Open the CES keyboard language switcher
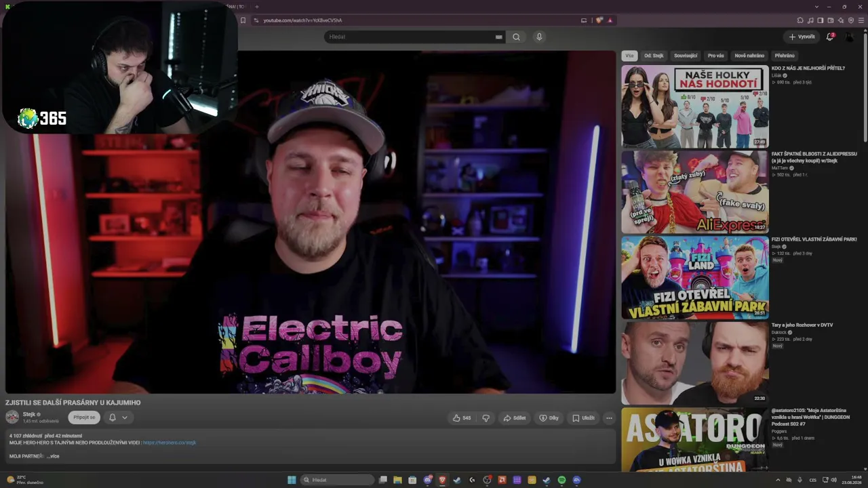Screen dimensions: 868x488 click(x=813, y=480)
